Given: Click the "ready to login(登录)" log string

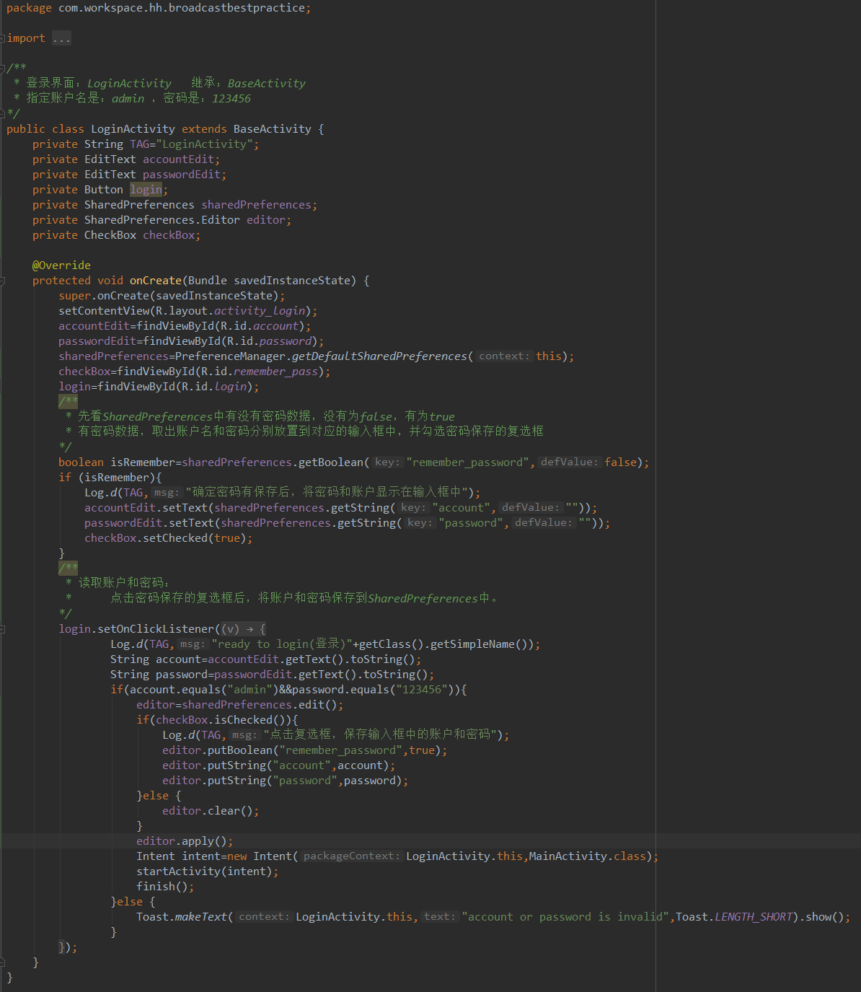Looking at the screenshot, I should [x=282, y=644].
